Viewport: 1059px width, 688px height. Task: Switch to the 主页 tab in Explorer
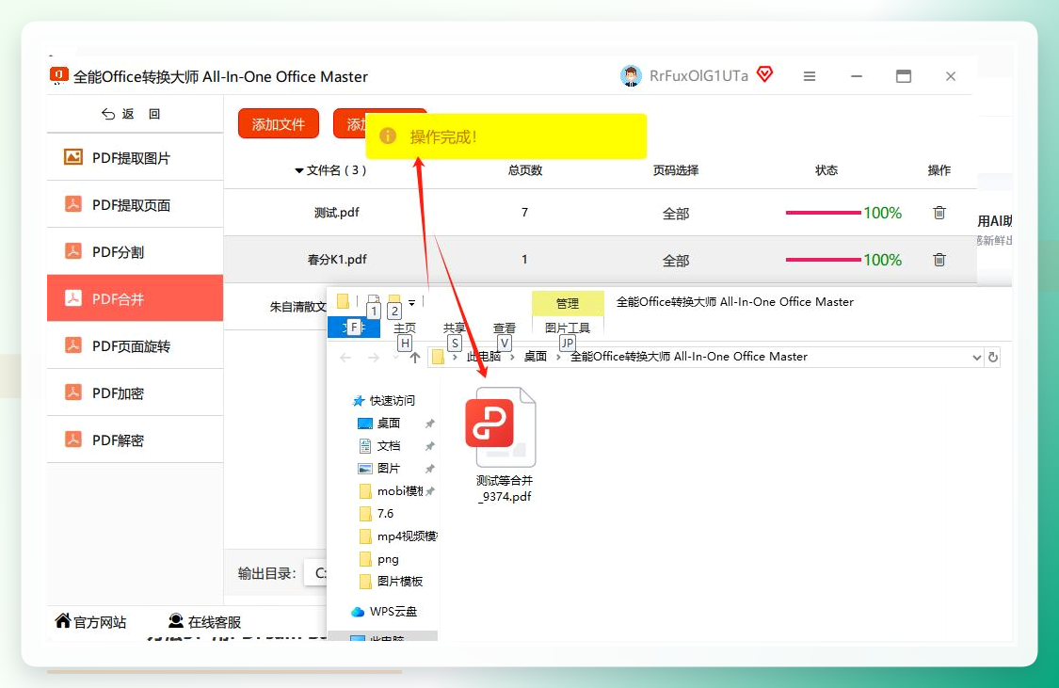(x=405, y=328)
